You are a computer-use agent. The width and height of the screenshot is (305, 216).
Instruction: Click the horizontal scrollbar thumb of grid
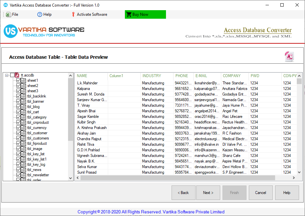click(178, 178)
